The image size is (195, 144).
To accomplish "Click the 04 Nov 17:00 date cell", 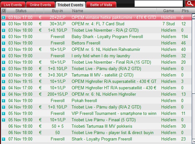I will tap(20, 88).
